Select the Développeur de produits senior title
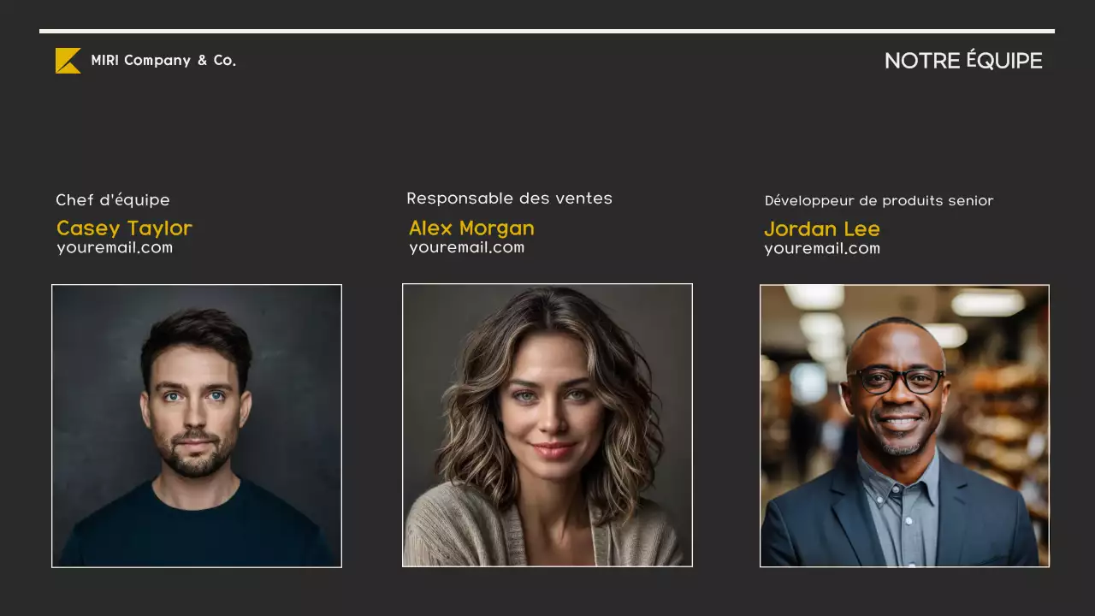 [879, 201]
